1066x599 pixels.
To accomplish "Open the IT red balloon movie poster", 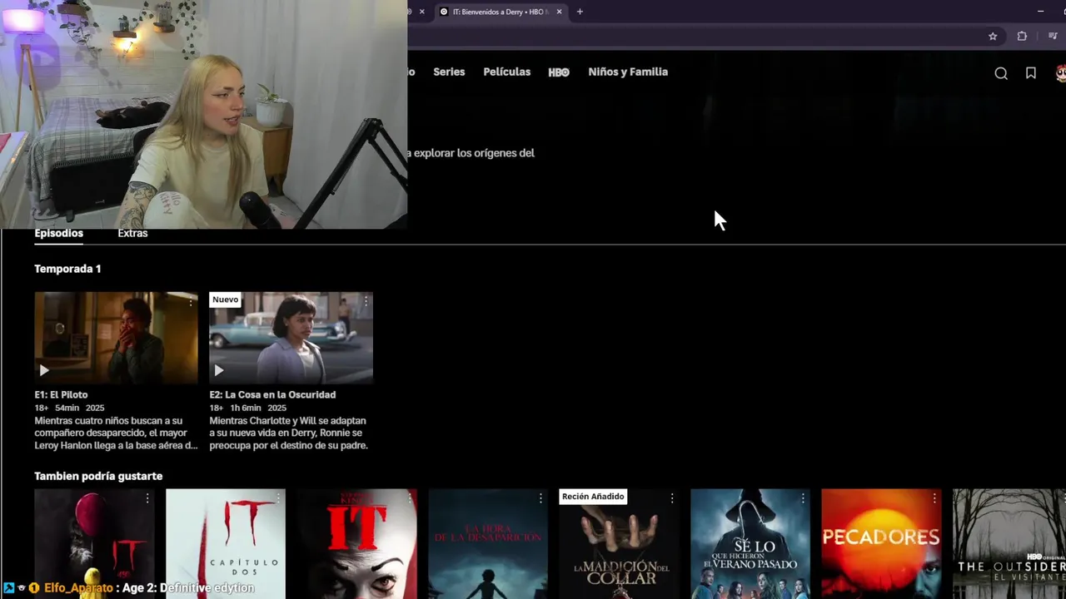I will [94, 543].
